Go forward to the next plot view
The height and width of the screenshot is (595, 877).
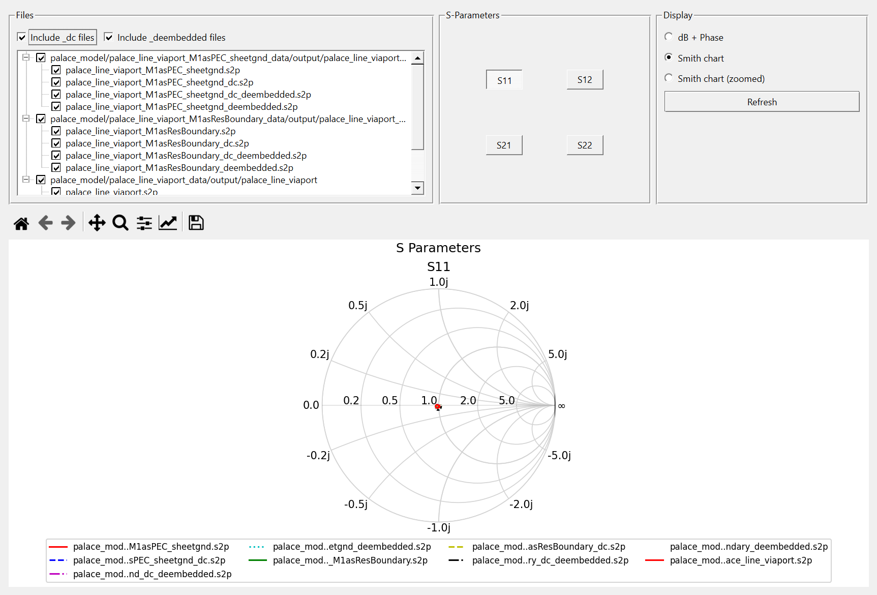point(68,223)
